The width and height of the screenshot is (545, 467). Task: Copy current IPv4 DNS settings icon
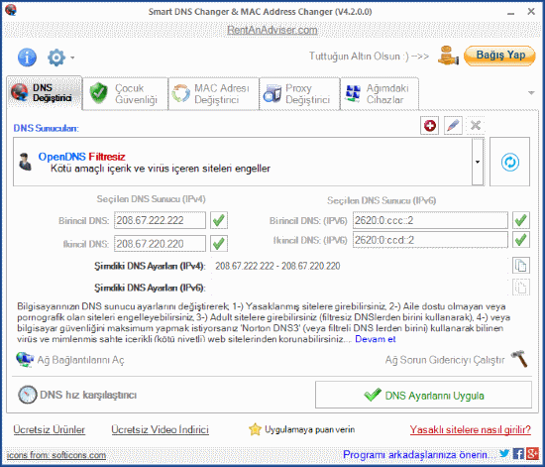[x=520, y=266]
